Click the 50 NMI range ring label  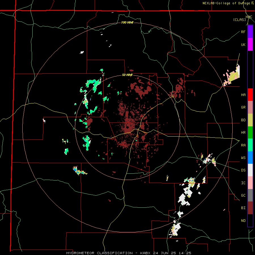point(127,75)
